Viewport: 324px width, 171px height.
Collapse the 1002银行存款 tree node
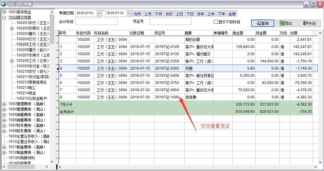pyautogui.click(x=4, y=17)
